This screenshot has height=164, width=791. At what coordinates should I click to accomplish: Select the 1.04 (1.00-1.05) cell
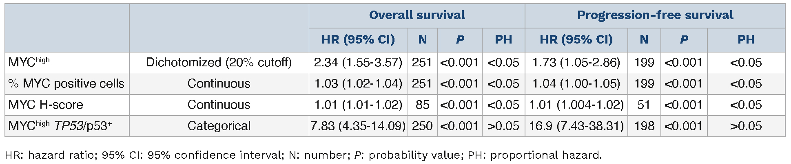tap(576, 84)
